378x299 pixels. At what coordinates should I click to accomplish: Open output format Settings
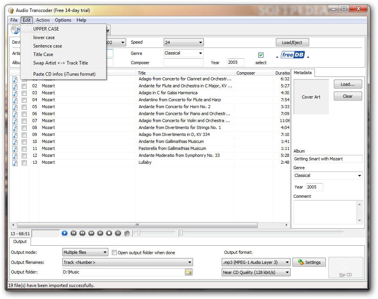click(309, 262)
